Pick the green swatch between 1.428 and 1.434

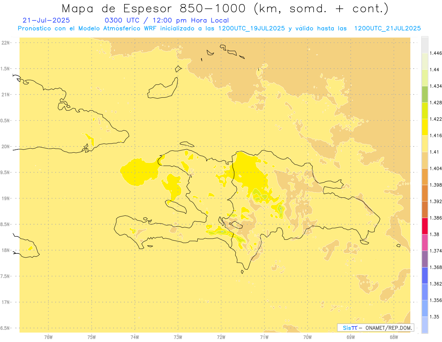(425, 94)
